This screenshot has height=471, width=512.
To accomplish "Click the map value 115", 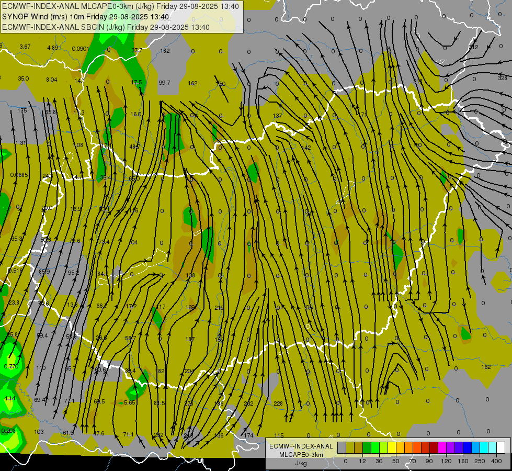I will [279, 435].
